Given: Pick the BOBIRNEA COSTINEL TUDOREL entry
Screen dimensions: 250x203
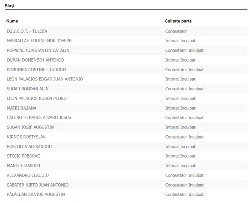Looking at the screenshot, I should click(37, 70).
